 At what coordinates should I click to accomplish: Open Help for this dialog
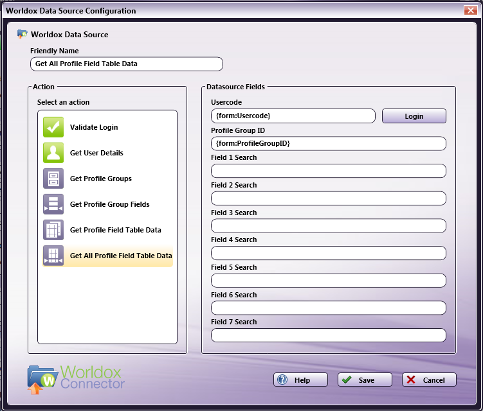(300, 380)
